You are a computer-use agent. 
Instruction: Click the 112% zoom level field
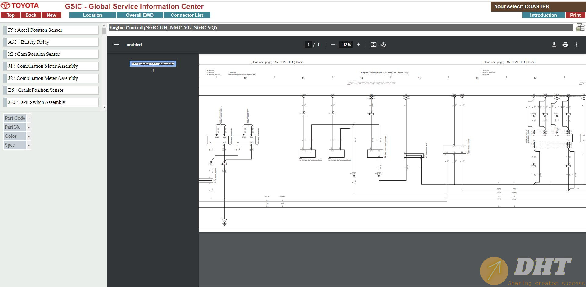coord(346,44)
